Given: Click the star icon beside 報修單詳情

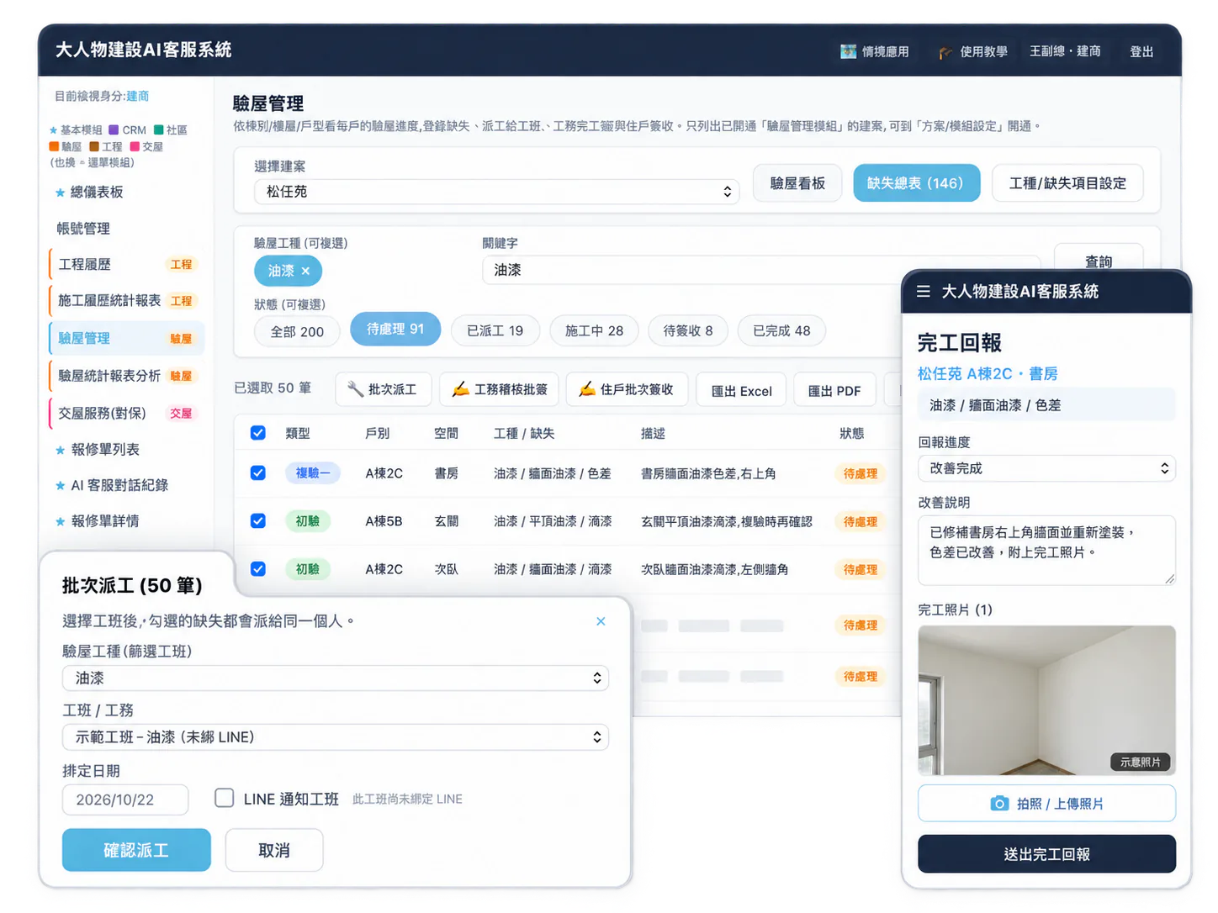Looking at the screenshot, I should pyautogui.click(x=60, y=521).
